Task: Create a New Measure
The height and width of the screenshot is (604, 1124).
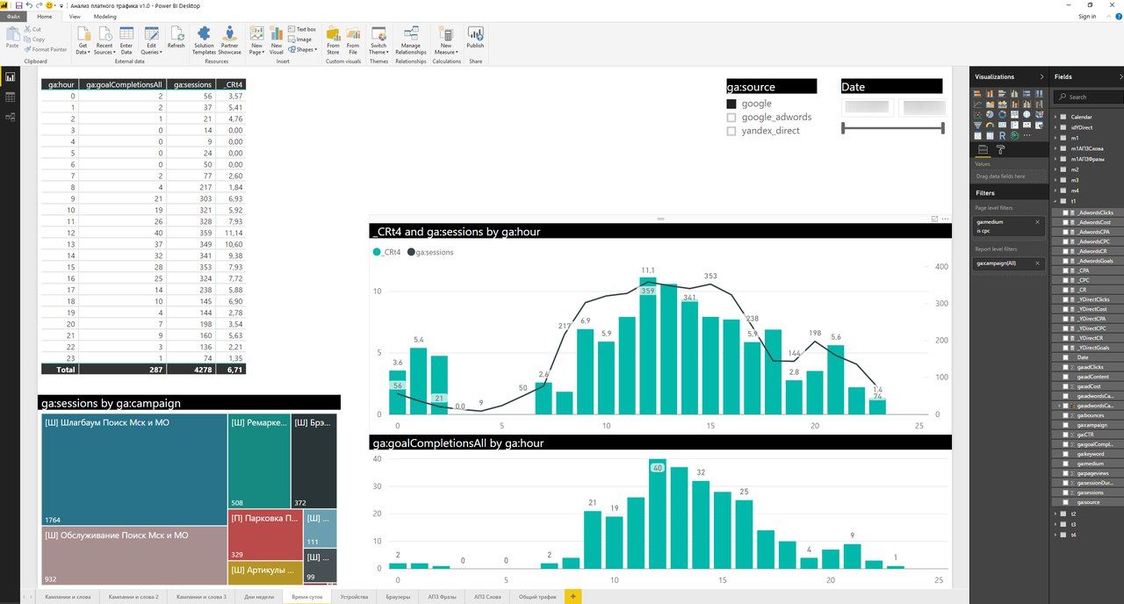Action: click(446, 40)
